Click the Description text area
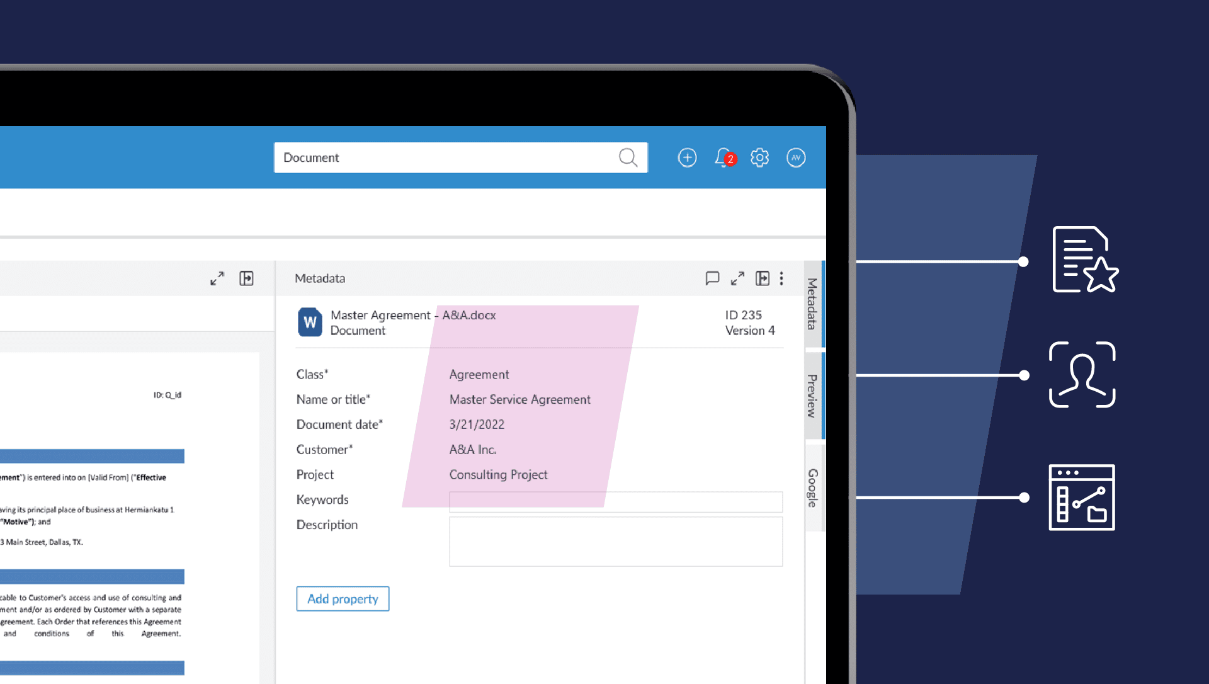 615,540
